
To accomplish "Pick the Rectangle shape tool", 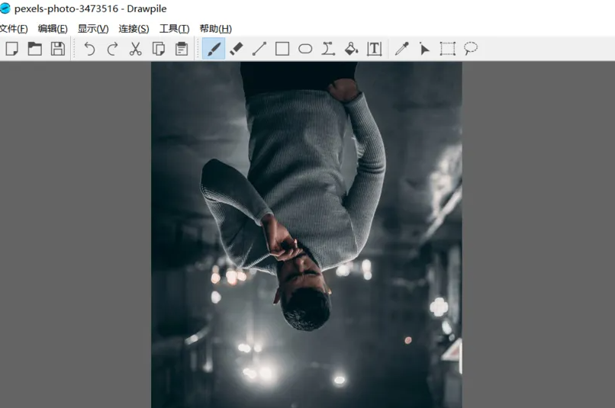I will tap(282, 49).
